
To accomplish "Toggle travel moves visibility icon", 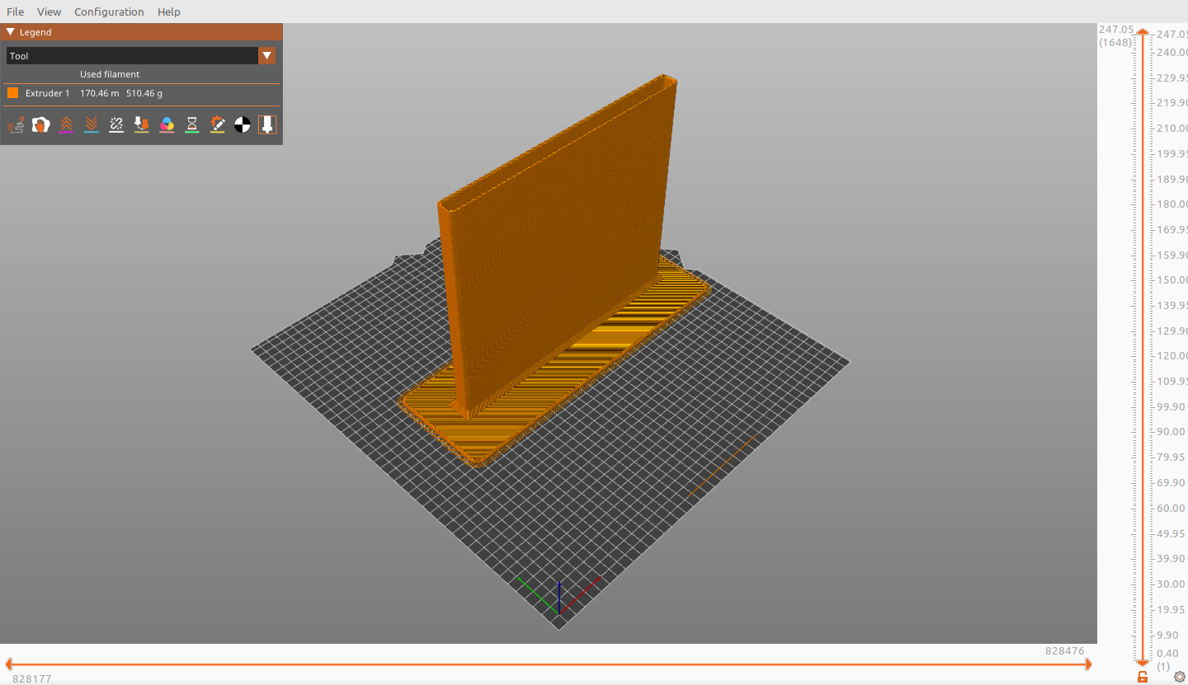I will point(16,124).
